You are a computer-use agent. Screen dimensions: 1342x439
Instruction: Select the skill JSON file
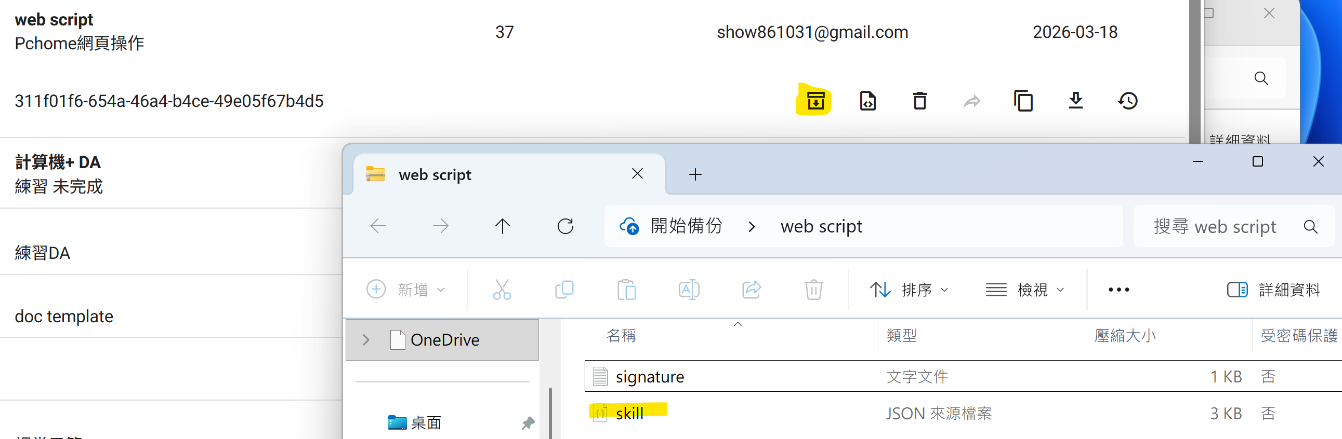[x=629, y=414]
